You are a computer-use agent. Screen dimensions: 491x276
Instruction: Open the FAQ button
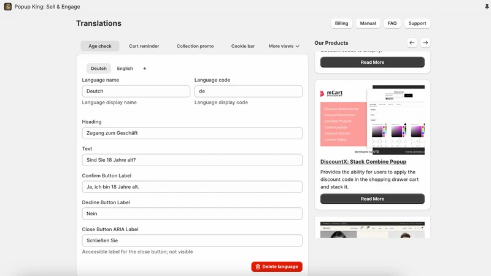(x=392, y=23)
